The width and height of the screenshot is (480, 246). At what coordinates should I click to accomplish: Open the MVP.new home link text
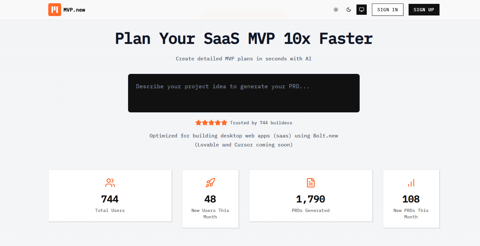point(74,10)
